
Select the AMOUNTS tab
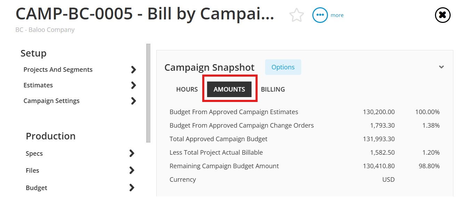coord(229,89)
